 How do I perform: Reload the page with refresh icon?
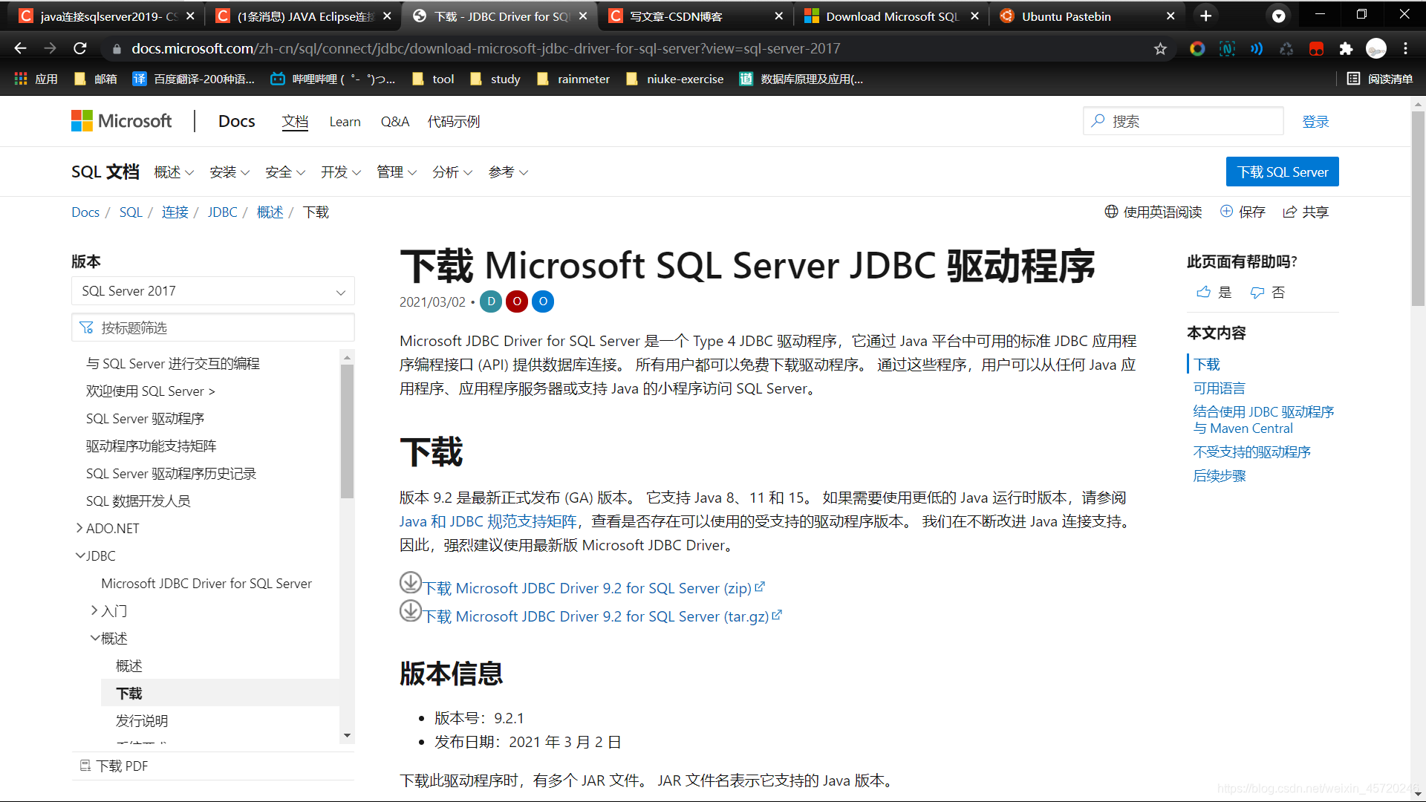click(x=80, y=48)
